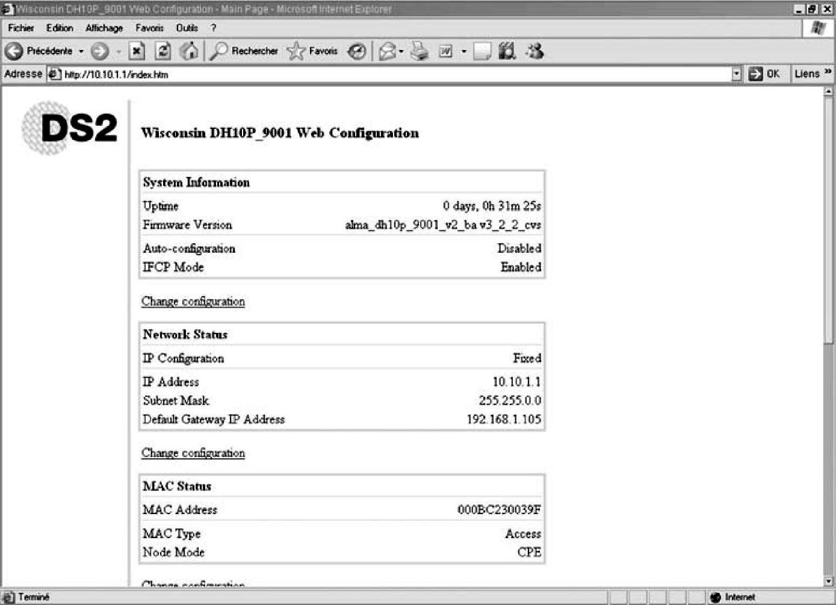
Task: Open the Research toolbar icon
Action: pyautogui.click(x=507, y=51)
